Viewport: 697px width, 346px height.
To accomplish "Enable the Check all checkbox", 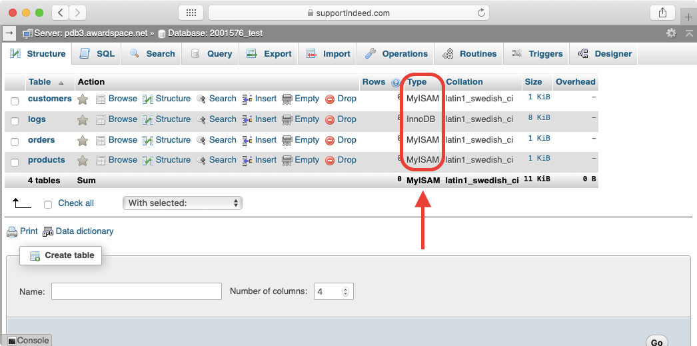I will click(x=48, y=204).
